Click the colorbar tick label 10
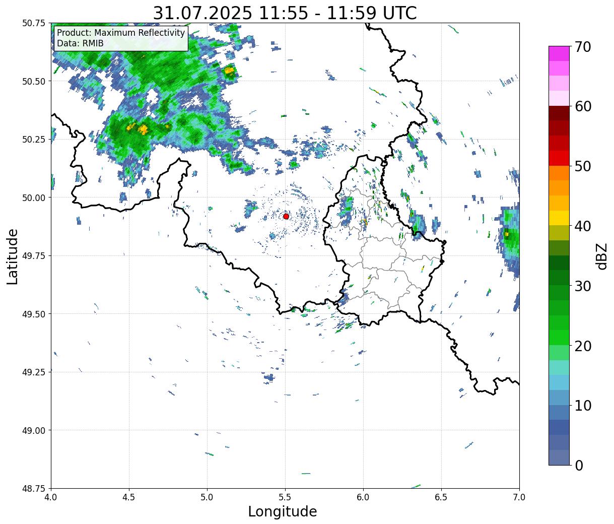The image size is (614, 524). [x=582, y=405]
